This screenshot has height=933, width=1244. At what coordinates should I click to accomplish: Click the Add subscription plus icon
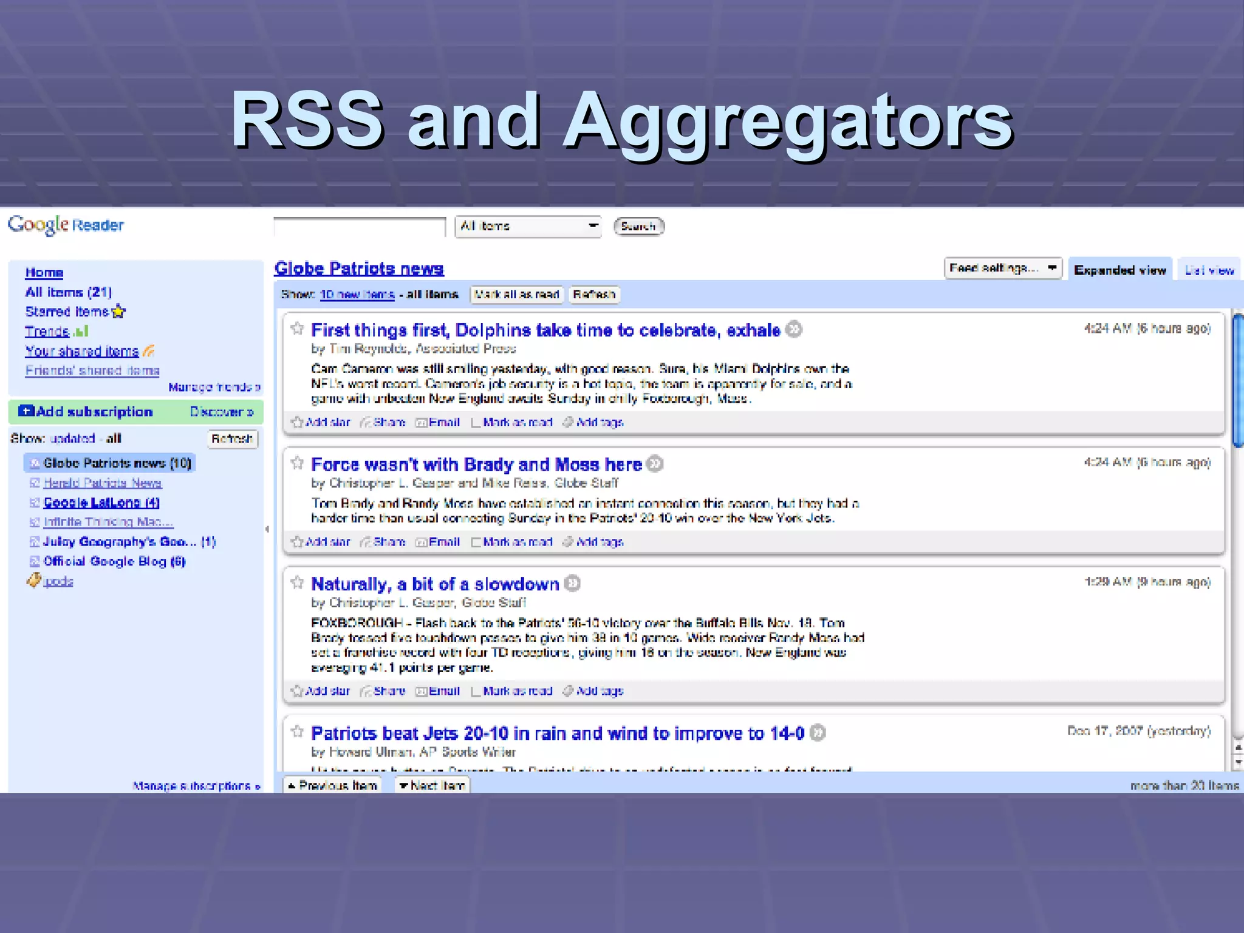coord(26,411)
